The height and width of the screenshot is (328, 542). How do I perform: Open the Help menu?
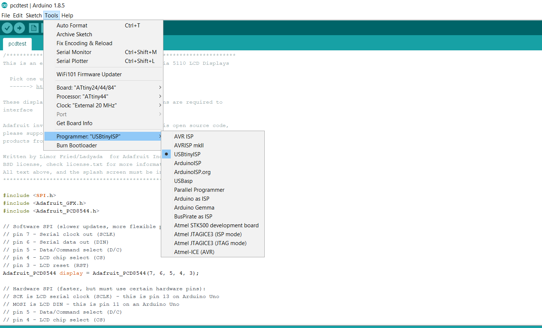click(67, 16)
